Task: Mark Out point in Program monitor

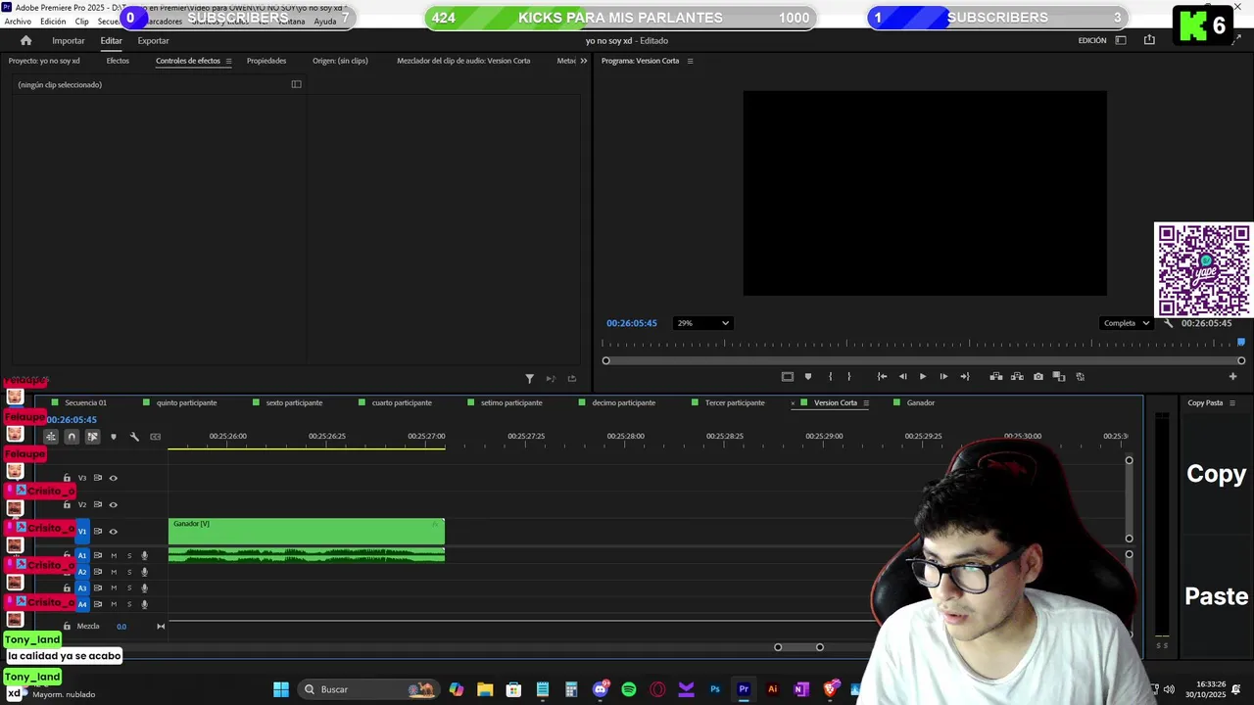Action: [849, 376]
